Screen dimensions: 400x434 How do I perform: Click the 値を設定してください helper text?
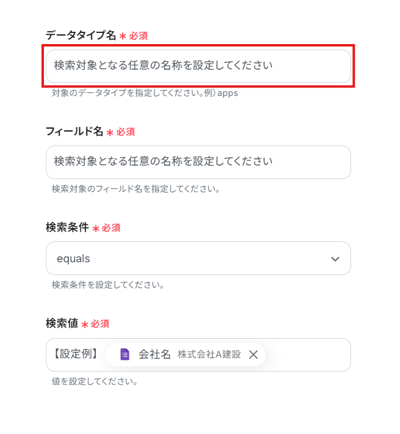point(95,381)
